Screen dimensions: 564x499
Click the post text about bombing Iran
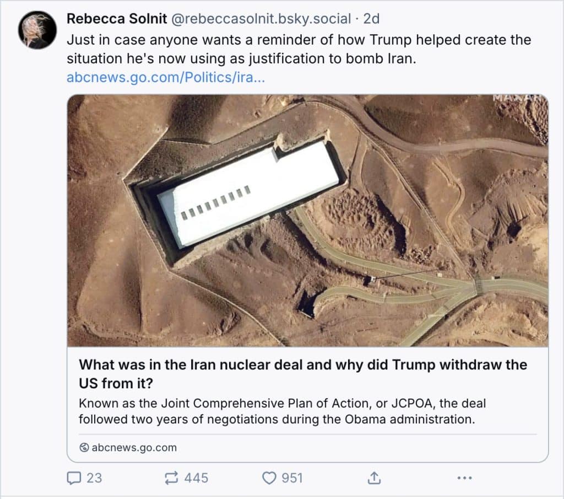(x=299, y=49)
